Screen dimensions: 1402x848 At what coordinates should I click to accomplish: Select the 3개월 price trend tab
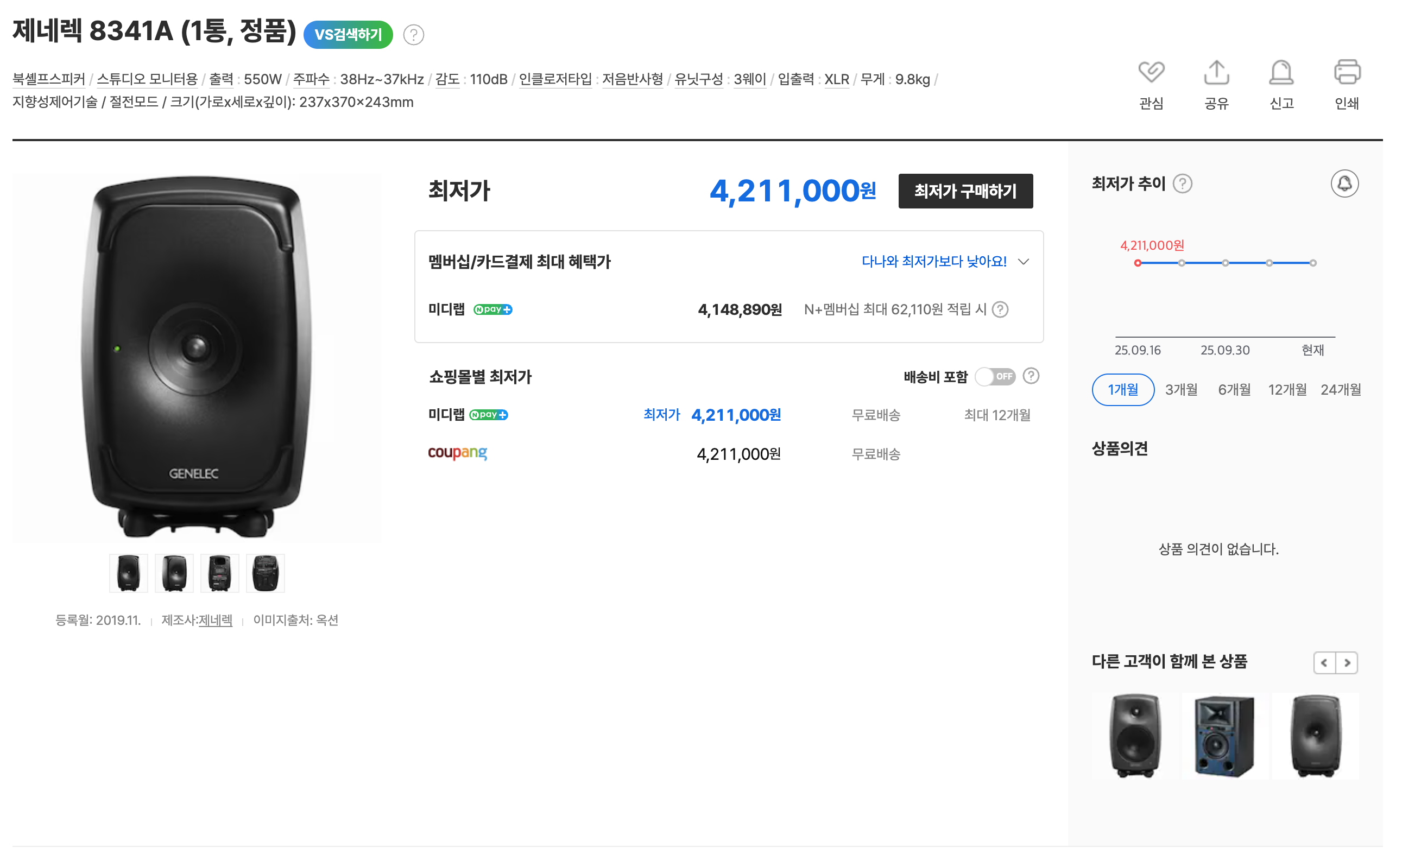click(x=1181, y=390)
